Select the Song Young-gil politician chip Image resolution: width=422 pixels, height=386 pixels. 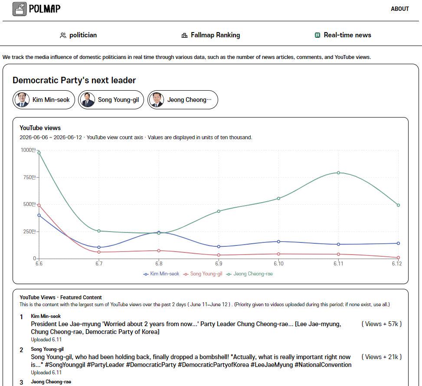pos(111,100)
